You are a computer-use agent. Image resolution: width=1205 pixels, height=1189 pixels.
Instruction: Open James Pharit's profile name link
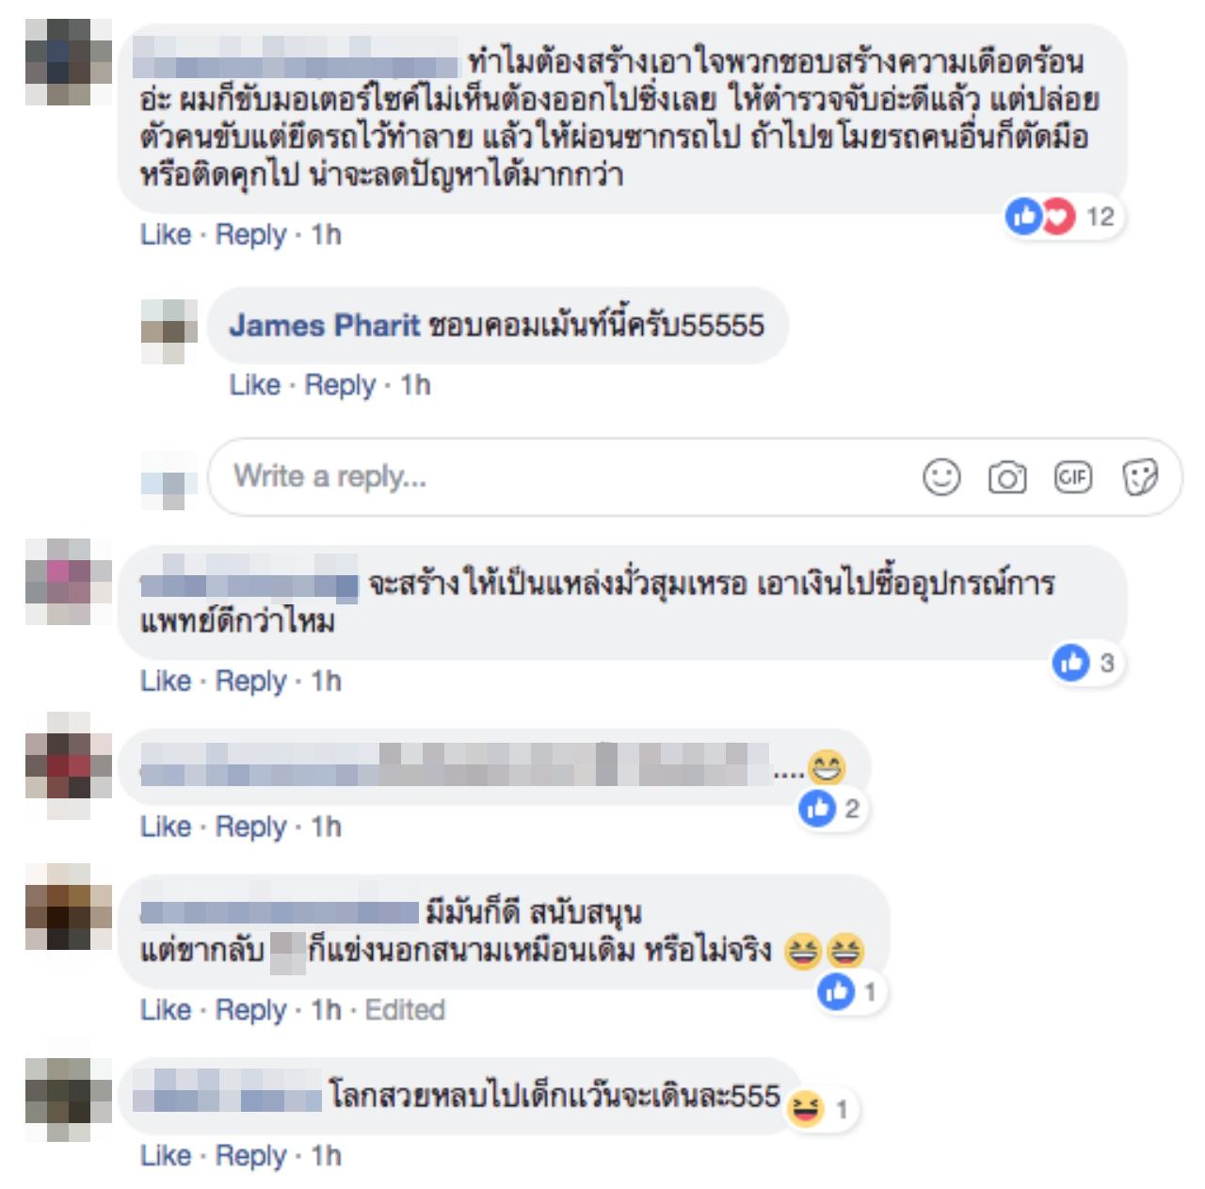coord(324,326)
